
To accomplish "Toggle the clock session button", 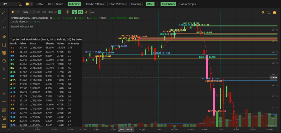I will (x=80, y=12).
